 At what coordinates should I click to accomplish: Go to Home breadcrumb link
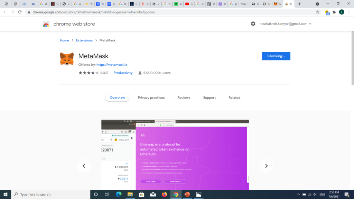pyautogui.click(x=64, y=40)
